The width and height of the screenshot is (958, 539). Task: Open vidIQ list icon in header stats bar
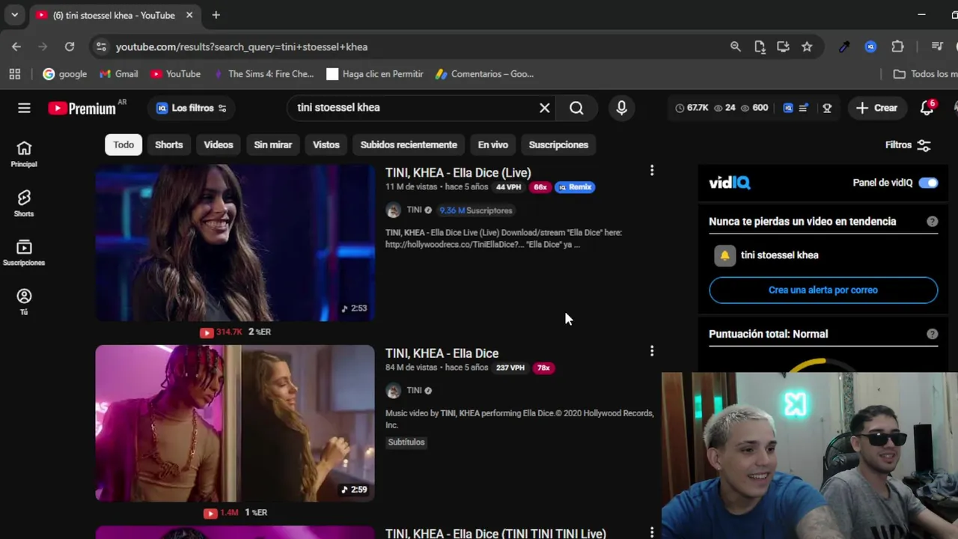point(803,108)
